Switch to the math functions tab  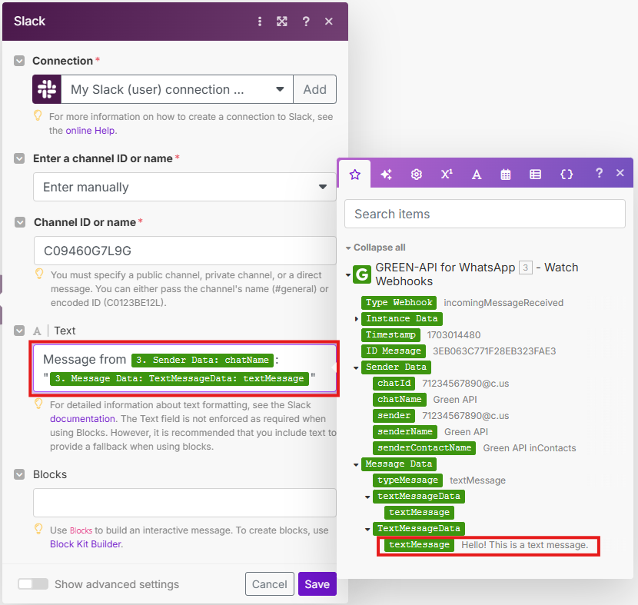(x=446, y=174)
